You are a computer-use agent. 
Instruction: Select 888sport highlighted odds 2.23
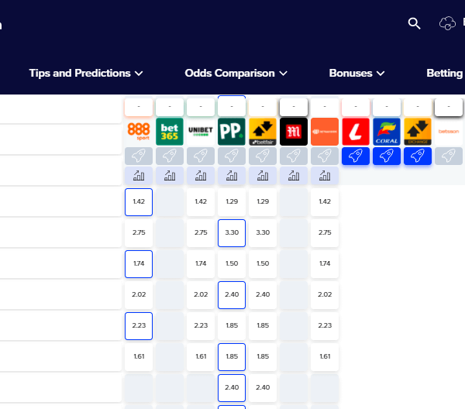139,326
